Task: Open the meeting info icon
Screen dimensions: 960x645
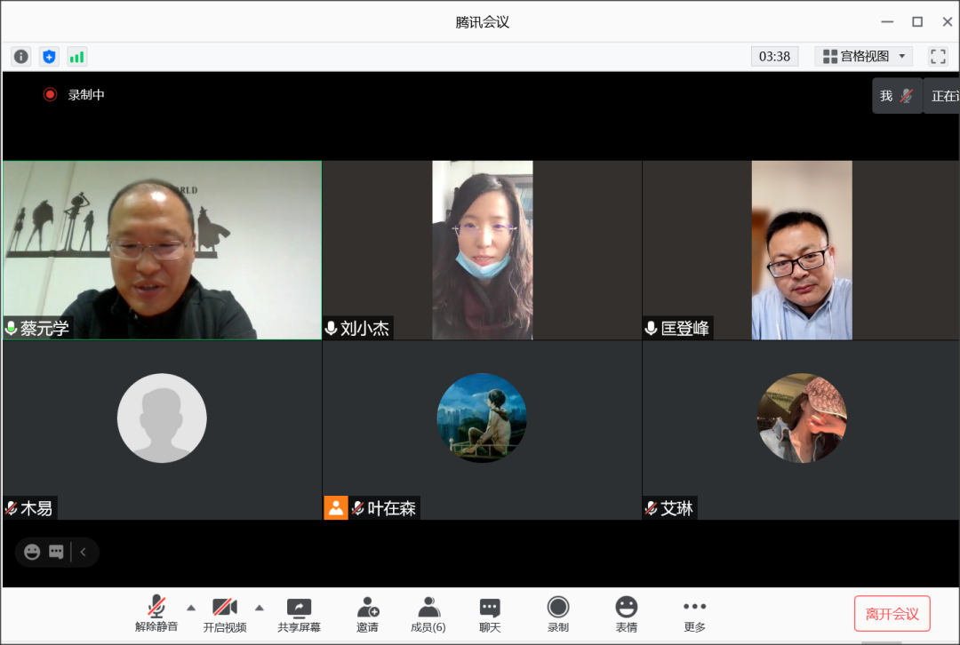Action: pyautogui.click(x=20, y=56)
